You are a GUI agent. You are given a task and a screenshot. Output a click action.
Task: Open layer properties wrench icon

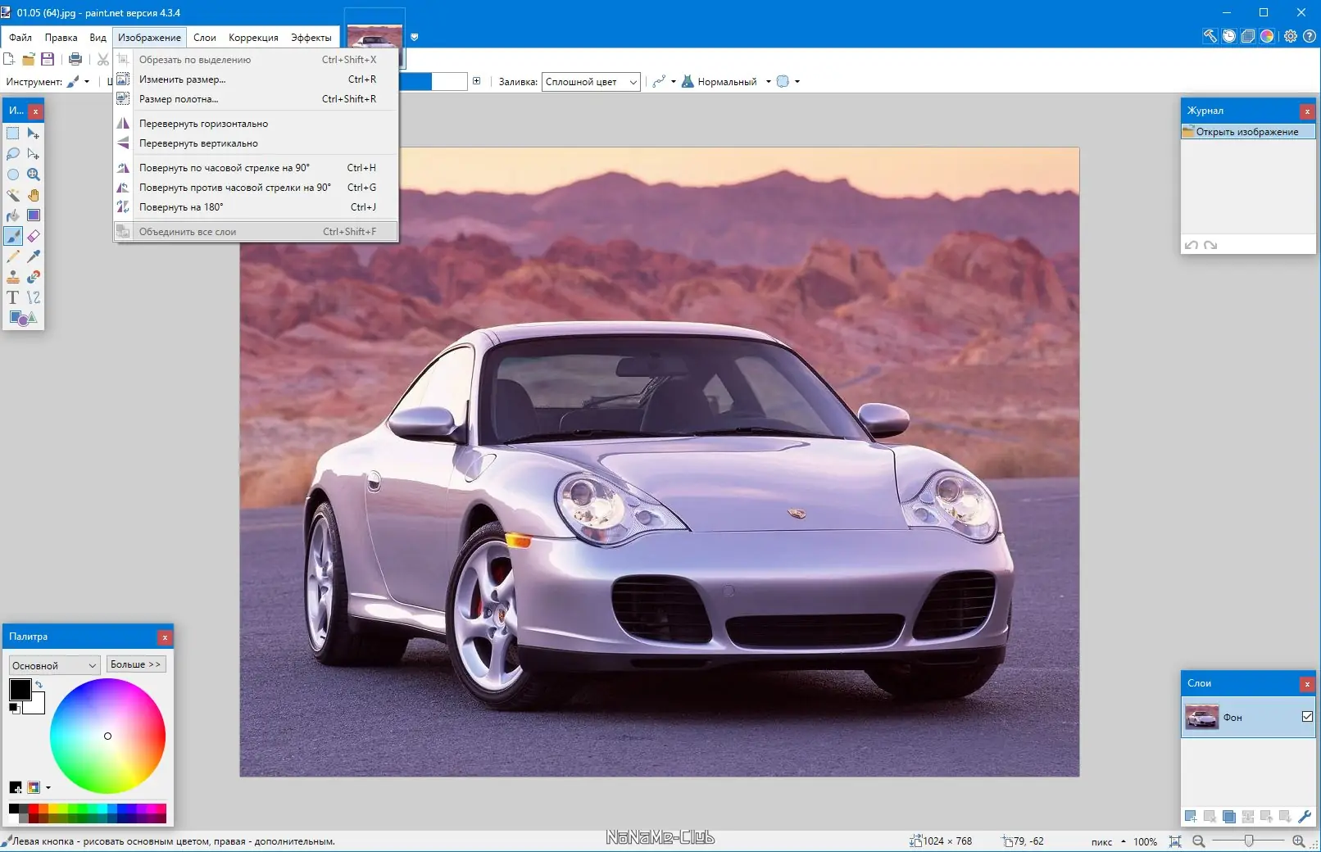click(1305, 816)
